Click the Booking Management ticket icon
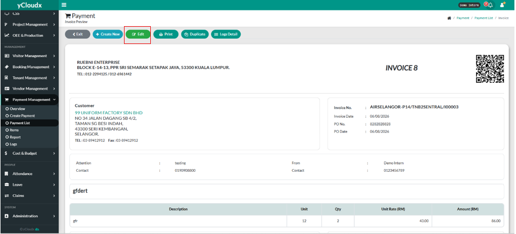 pyautogui.click(x=7, y=67)
